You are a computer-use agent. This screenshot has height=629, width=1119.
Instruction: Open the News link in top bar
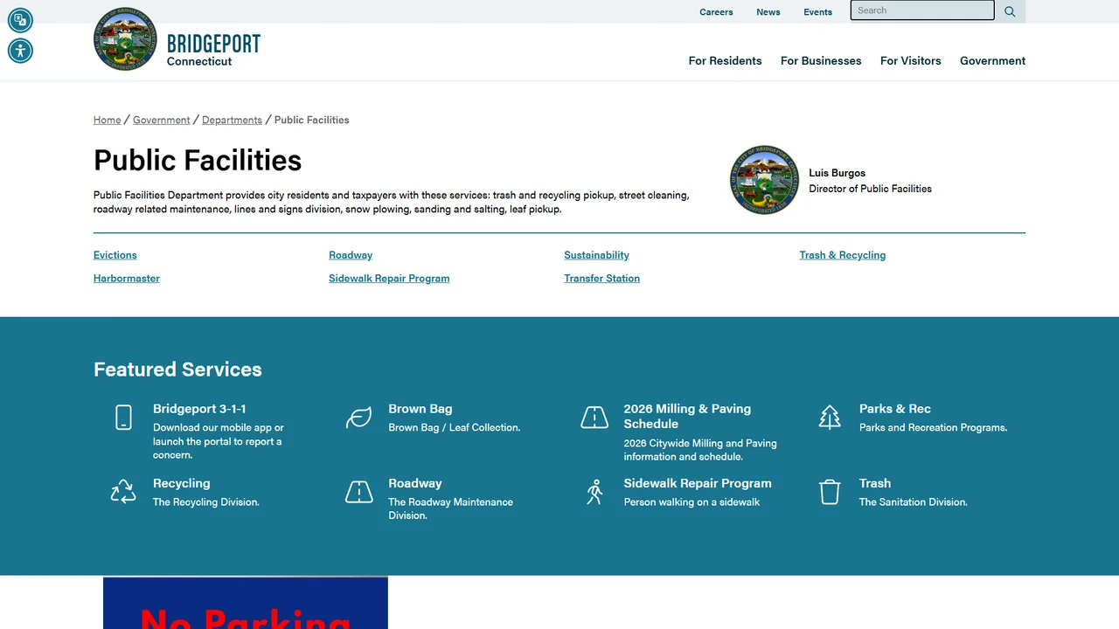tap(768, 12)
